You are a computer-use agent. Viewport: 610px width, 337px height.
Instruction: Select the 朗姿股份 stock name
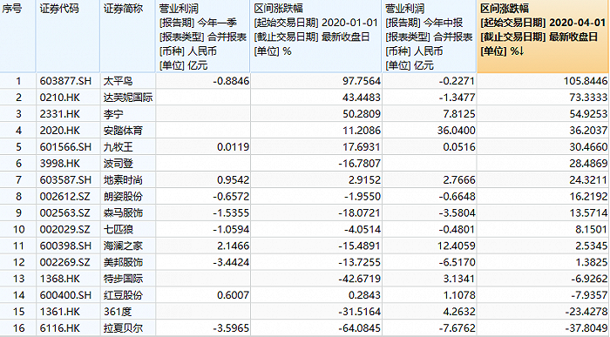coord(123,196)
